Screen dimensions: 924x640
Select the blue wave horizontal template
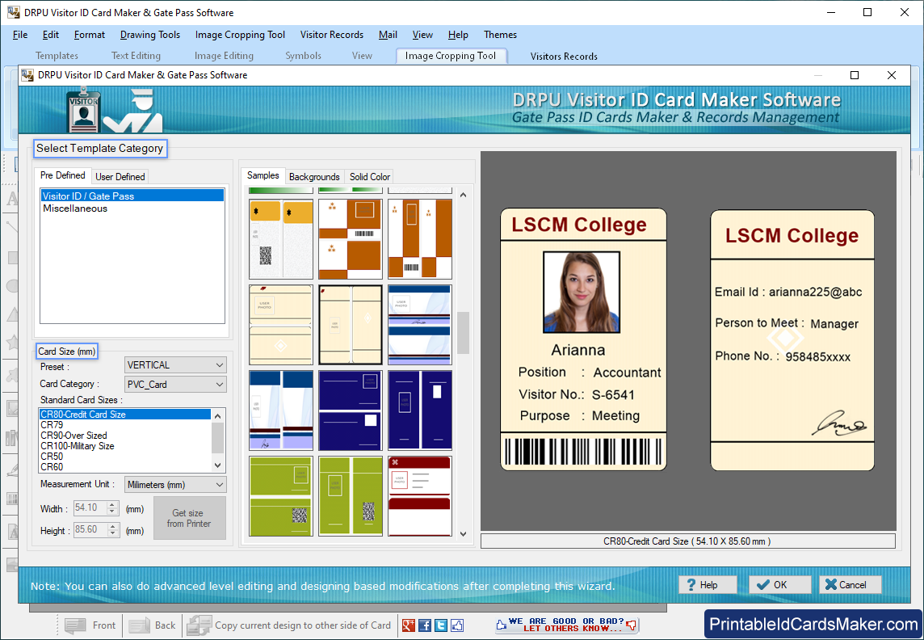[419, 325]
